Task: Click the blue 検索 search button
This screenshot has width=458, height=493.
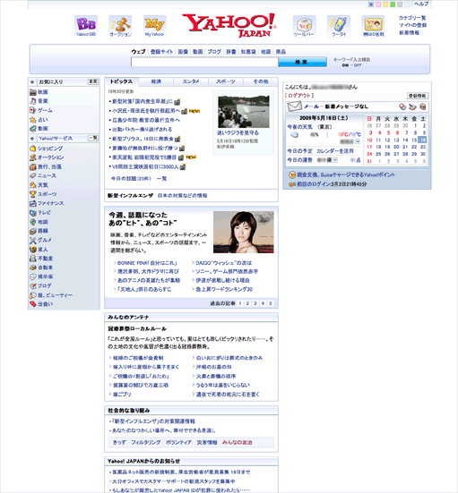Action: coord(302,62)
